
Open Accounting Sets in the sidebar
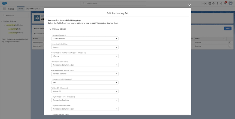14,29
